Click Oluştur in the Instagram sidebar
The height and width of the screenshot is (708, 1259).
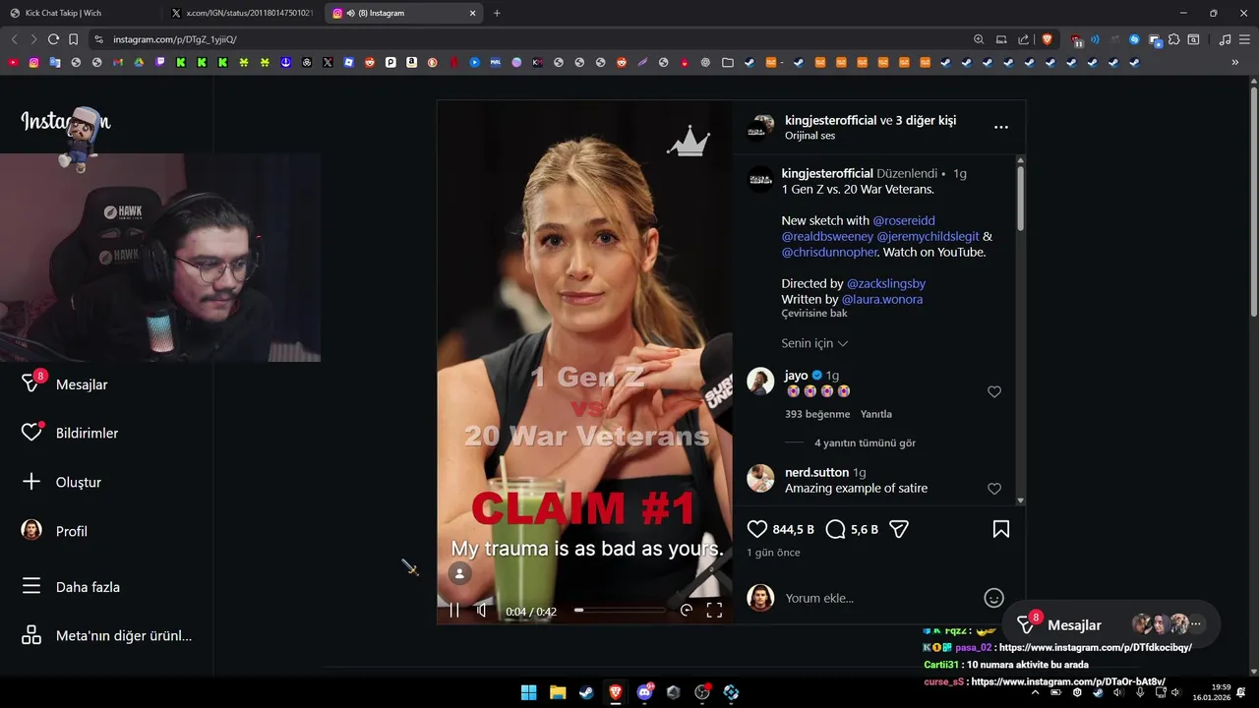tap(62, 482)
